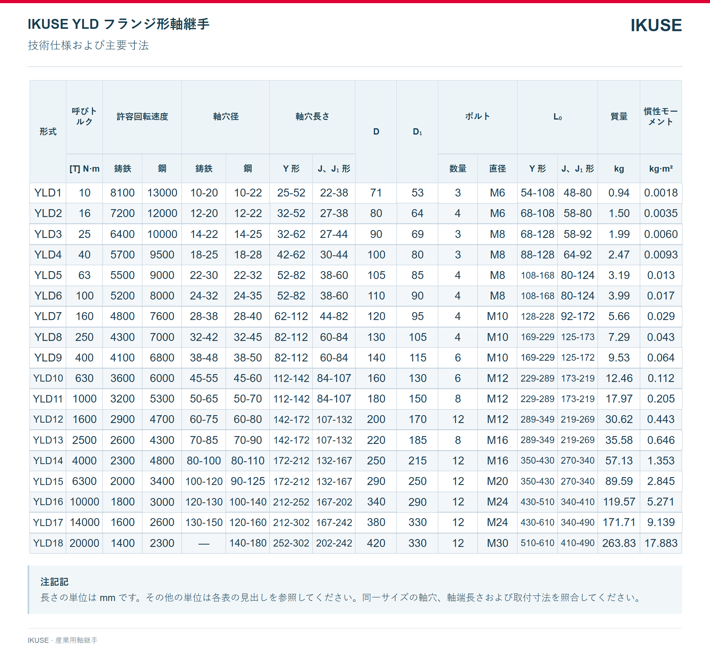The image size is (710, 659).
Task: Click the '数量' sub-header under ボルト
Action: tap(458, 169)
